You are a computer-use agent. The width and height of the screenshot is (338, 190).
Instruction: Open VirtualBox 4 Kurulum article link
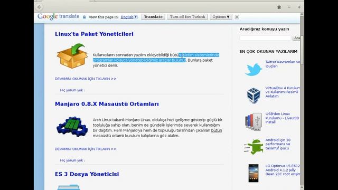coord(283,92)
